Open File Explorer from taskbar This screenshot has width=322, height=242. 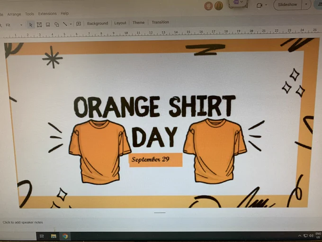point(54,236)
